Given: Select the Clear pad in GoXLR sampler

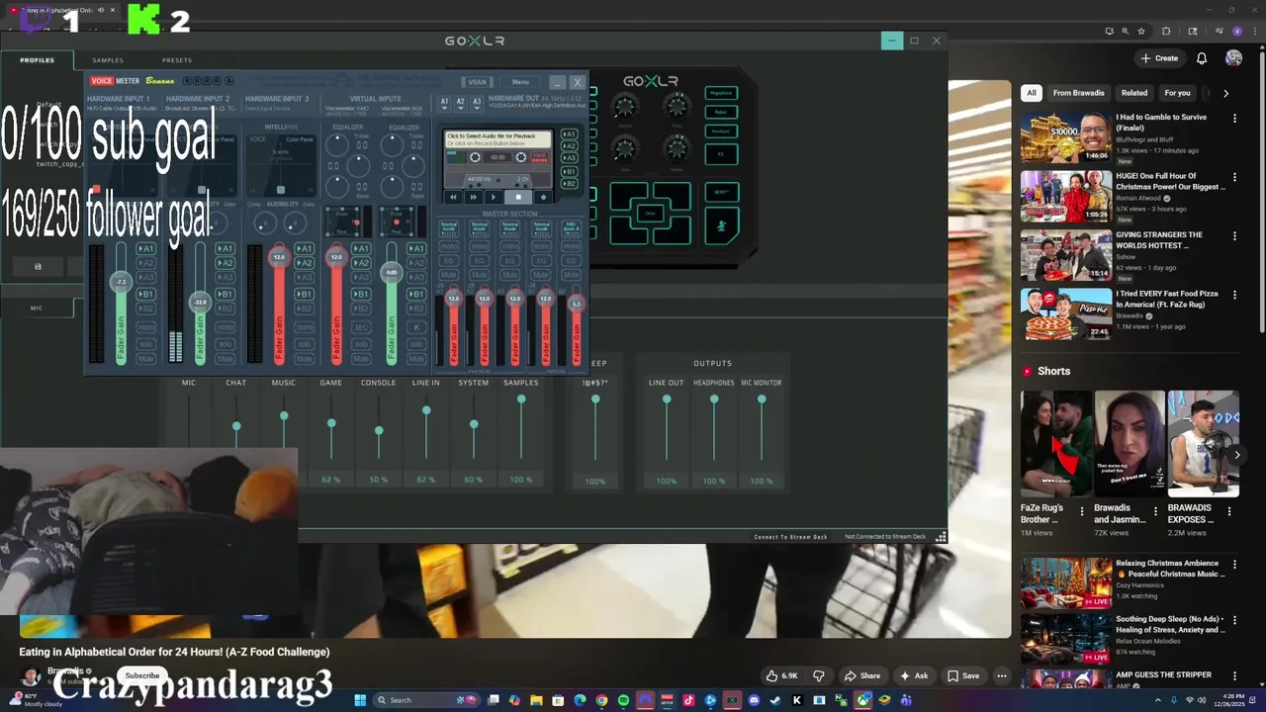Looking at the screenshot, I should [x=650, y=213].
